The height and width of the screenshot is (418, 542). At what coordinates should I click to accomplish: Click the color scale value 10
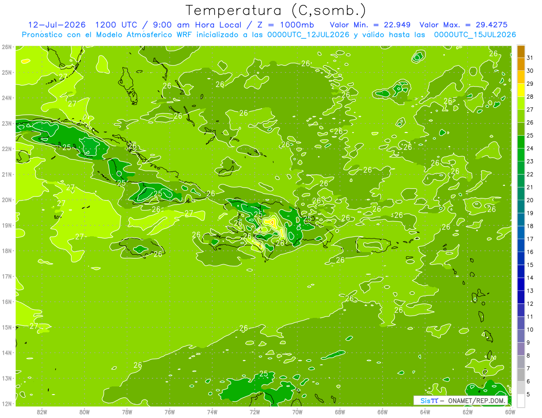pyautogui.click(x=530, y=330)
